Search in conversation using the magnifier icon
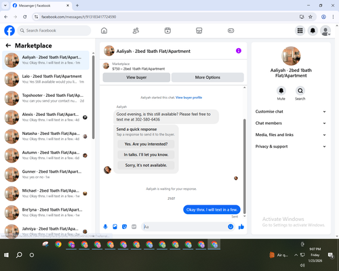The image size is (339, 271). (x=300, y=91)
